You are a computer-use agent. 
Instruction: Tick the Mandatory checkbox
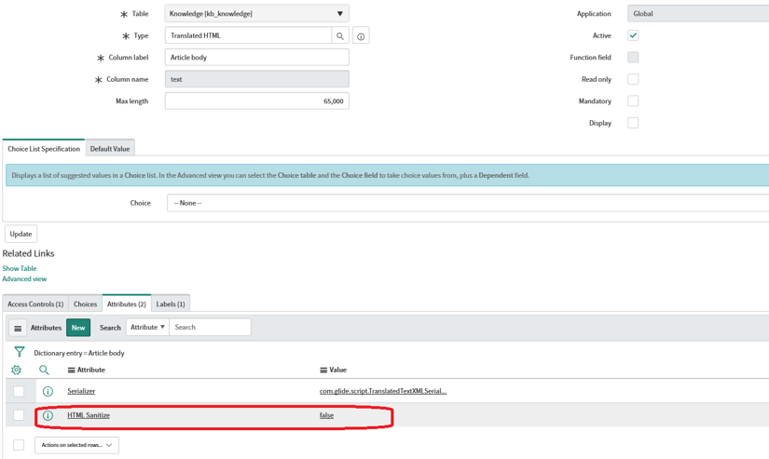click(633, 101)
